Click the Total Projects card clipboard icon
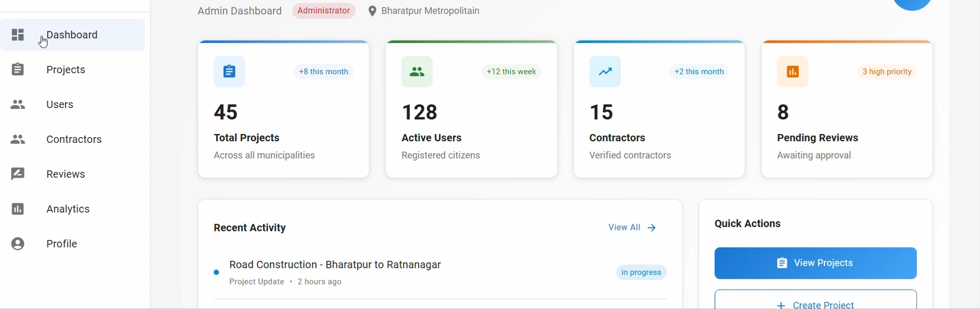Screen dimensions: 980x309 point(229,72)
